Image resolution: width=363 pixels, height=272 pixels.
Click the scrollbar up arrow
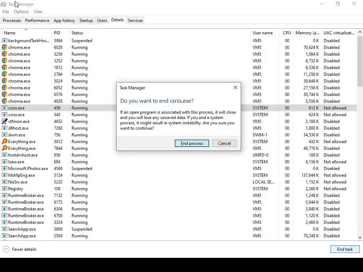(x=360, y=32)
